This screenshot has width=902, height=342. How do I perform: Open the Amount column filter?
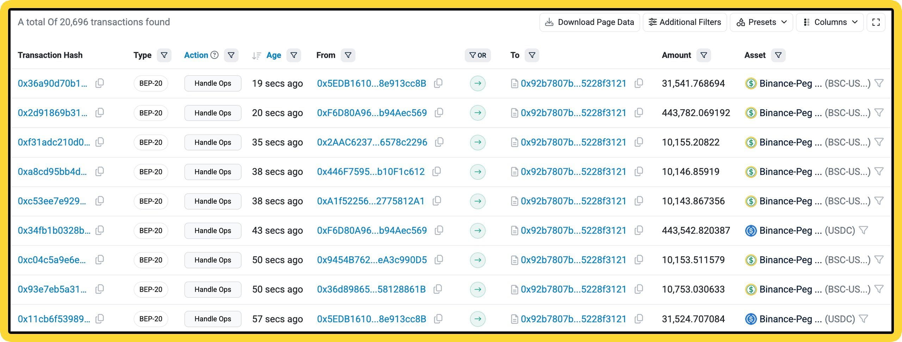pyautogui.click(x=704, y=55)
